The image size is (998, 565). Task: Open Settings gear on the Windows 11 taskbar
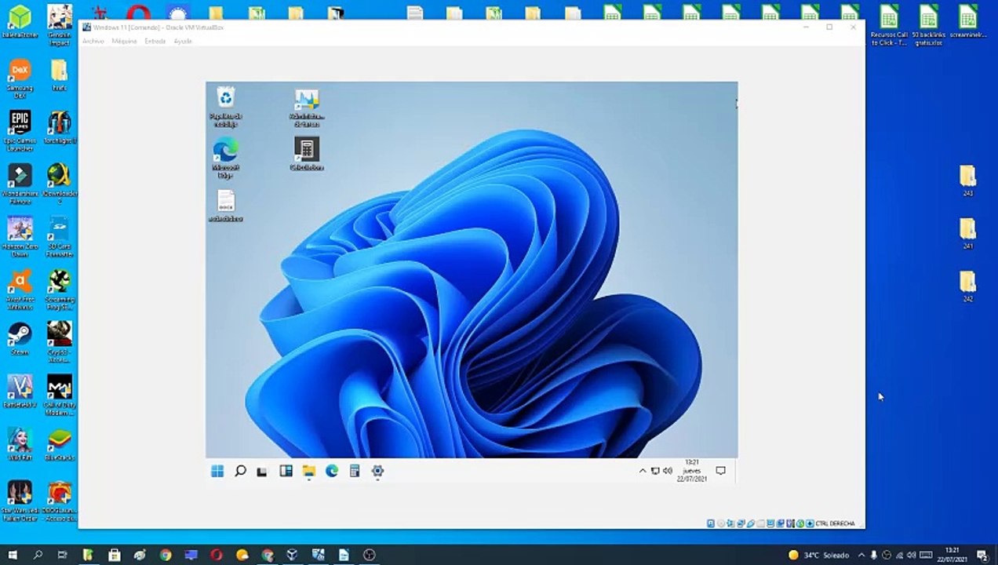point(377,471)
